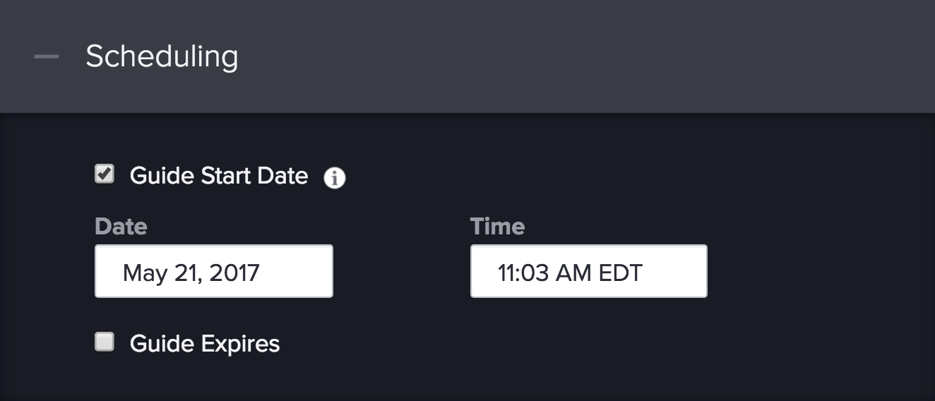Open the Date field showing May 21, 2017
The height and width of the screenshot is (401, 935).
coord(214,271)
